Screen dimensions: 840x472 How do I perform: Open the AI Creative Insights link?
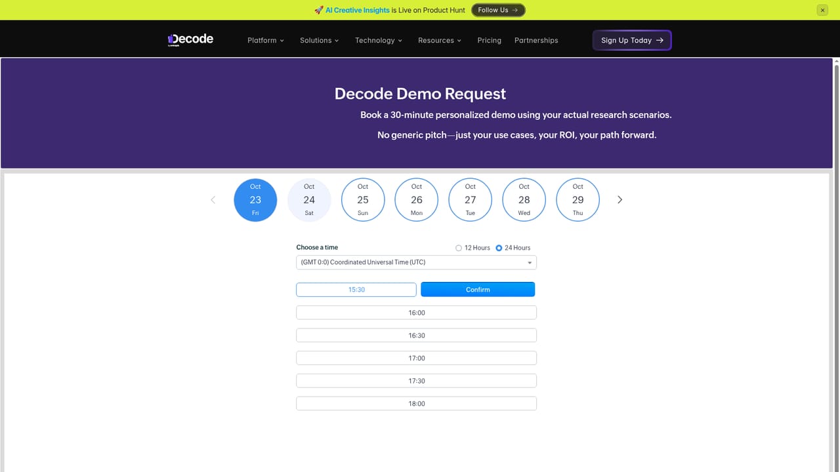click(x=357, y=10)
